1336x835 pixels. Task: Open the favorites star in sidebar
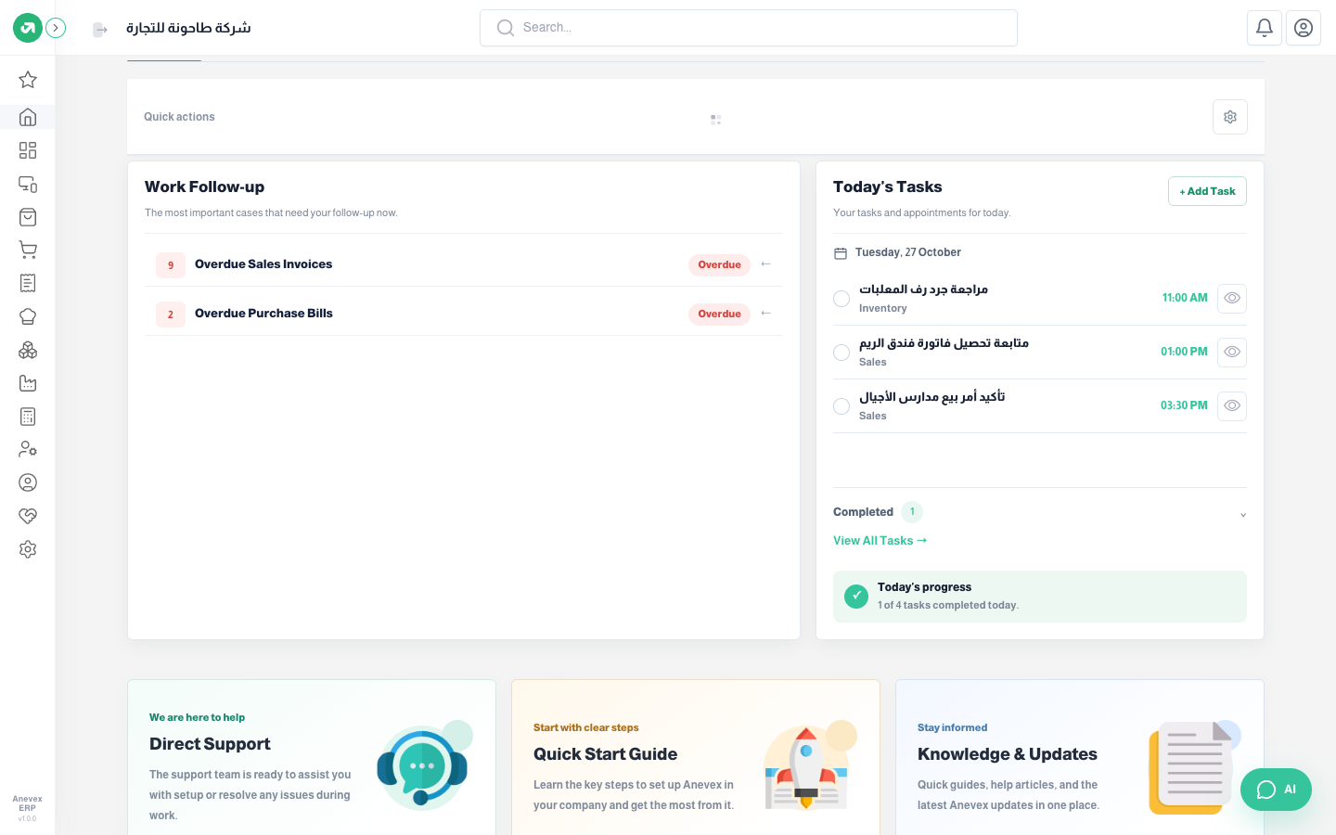click(28, 80)
